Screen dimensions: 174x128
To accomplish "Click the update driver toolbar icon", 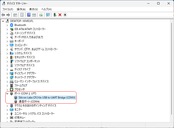I will click(41, 15).
